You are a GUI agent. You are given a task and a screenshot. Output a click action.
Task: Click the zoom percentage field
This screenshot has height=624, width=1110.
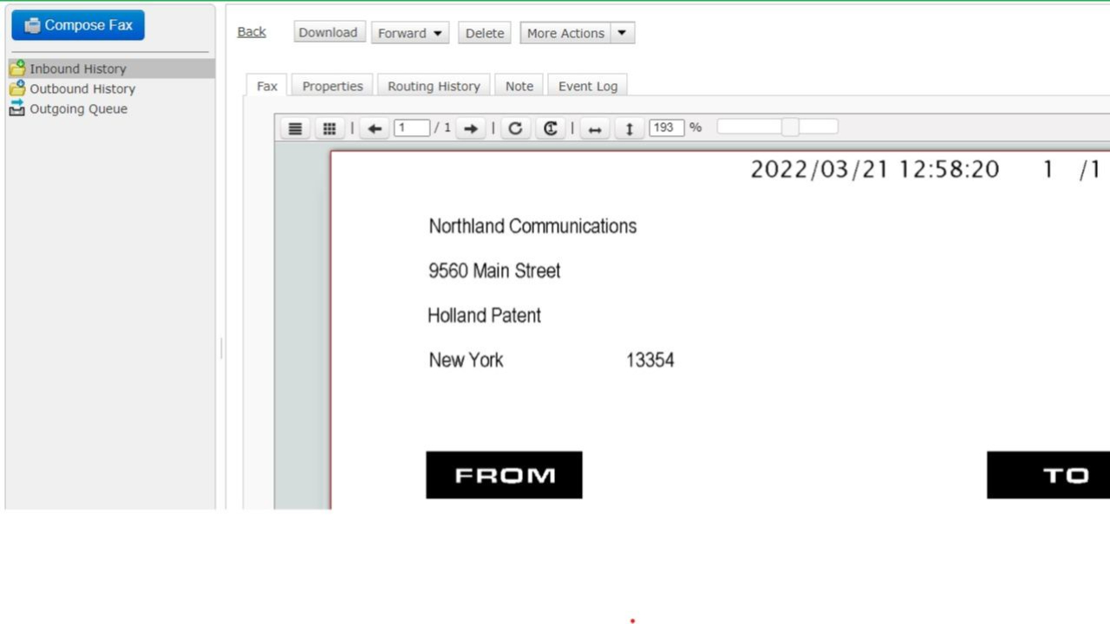click(667, 127)
